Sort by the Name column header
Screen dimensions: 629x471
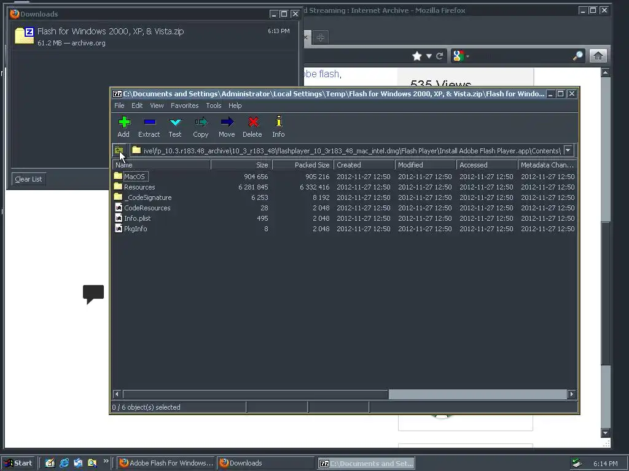162,165
